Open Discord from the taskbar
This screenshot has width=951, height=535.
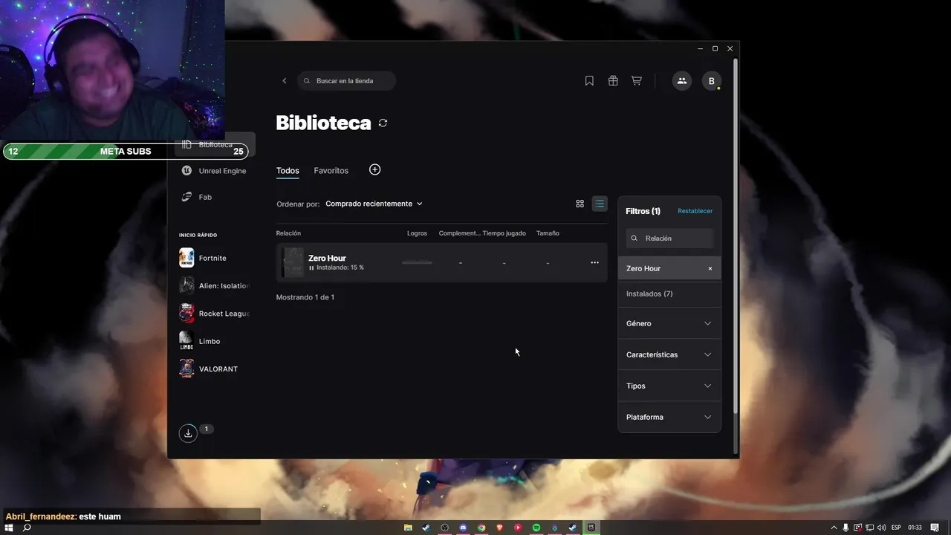click(463, 528)
